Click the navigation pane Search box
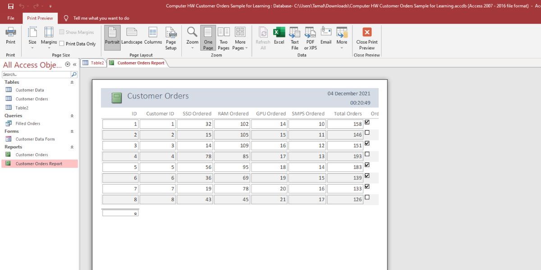This screenshot has height=270, width=541. [36, 75]
